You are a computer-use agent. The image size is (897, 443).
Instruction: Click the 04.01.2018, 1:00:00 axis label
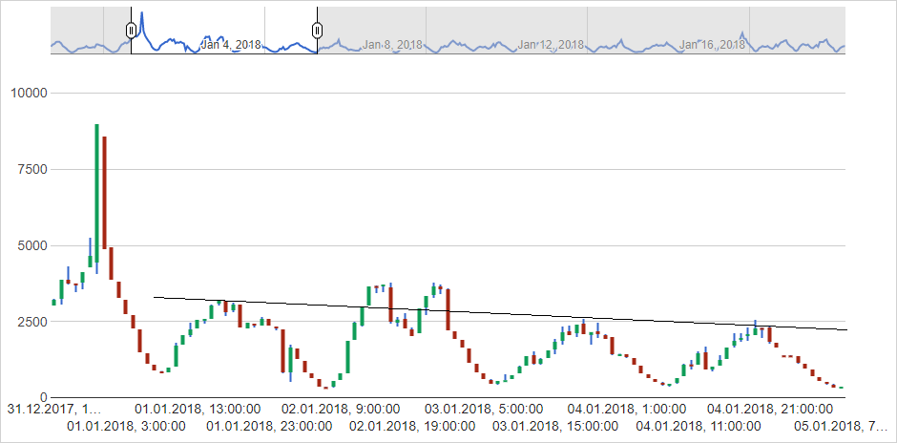pyautogui.click(x=626, y=410)
